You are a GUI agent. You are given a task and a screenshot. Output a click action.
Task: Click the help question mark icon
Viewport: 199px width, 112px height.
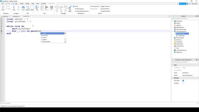click(x=187, y=4)
